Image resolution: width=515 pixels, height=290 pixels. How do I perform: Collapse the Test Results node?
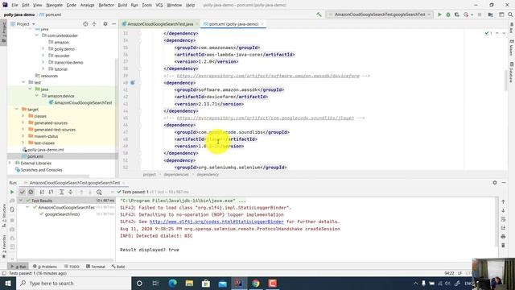tap(21, 201)
